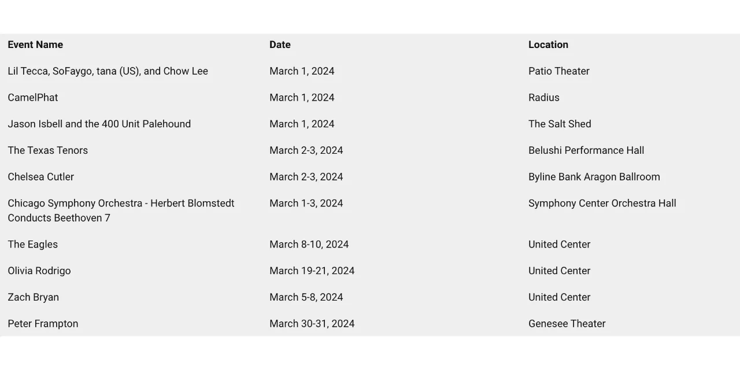Click the Event Name column header
This screenshot has height=370, width=740.
click(35, 45)
